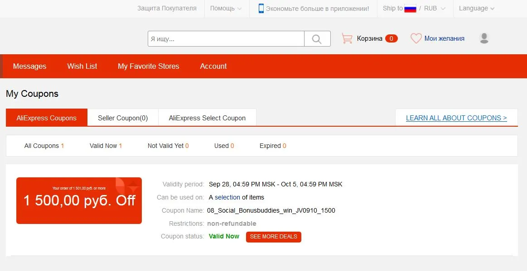Filter by Valid Now coupons
527x271 pixels.
point(106,146)
